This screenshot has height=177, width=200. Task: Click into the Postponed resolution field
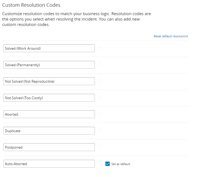point(49,147)
